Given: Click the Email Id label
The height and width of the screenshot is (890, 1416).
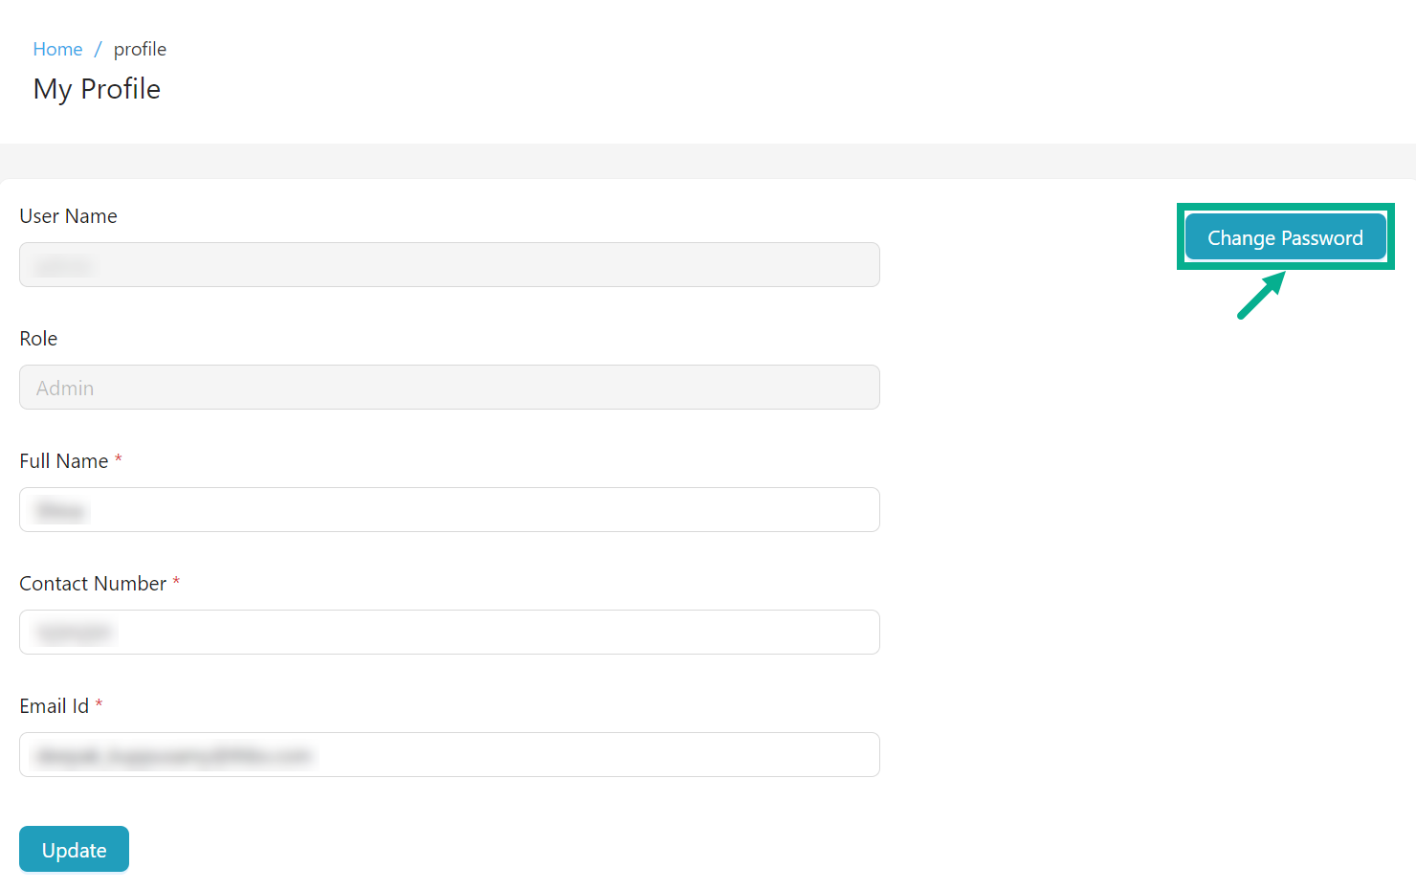Looking at the screenshot, I should [54, 706].
